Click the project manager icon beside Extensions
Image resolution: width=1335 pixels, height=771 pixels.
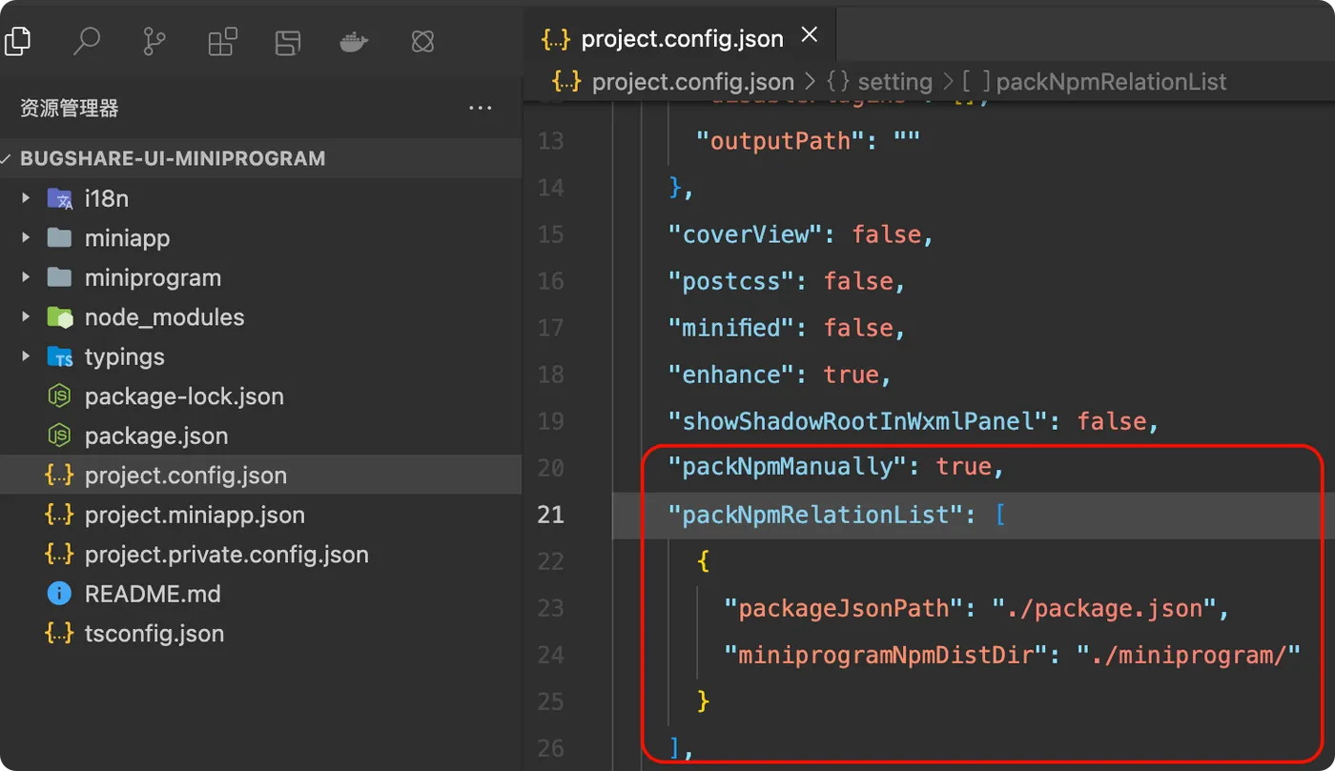tap(288, 41)
